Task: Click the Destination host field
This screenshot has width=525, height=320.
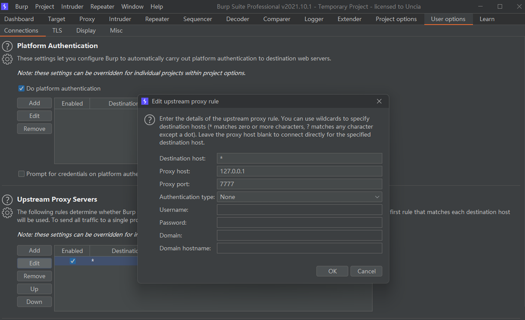Action: (299, 158)
